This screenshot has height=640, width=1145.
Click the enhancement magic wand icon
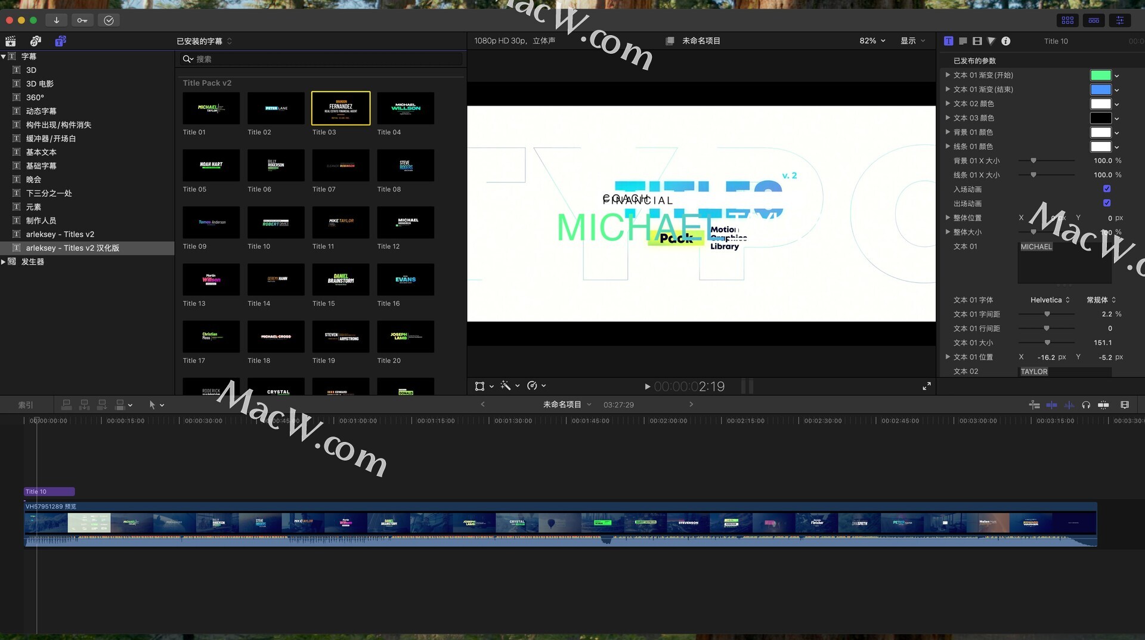pos(506,386)
